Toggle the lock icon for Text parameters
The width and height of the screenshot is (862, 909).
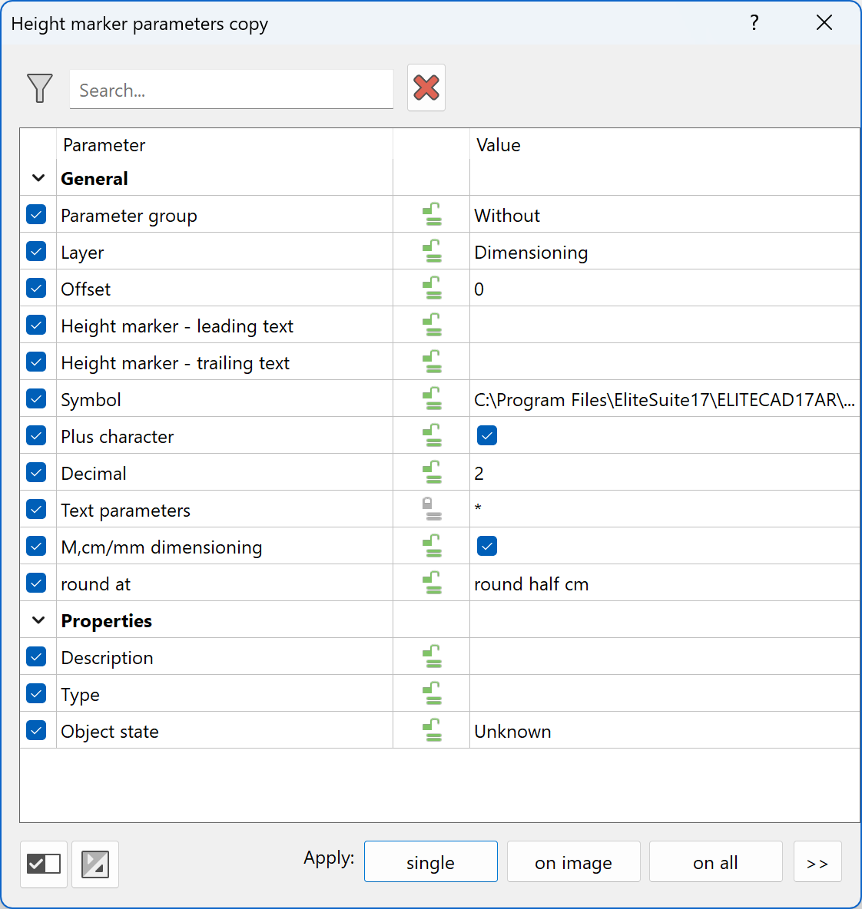tap(433, 509)
